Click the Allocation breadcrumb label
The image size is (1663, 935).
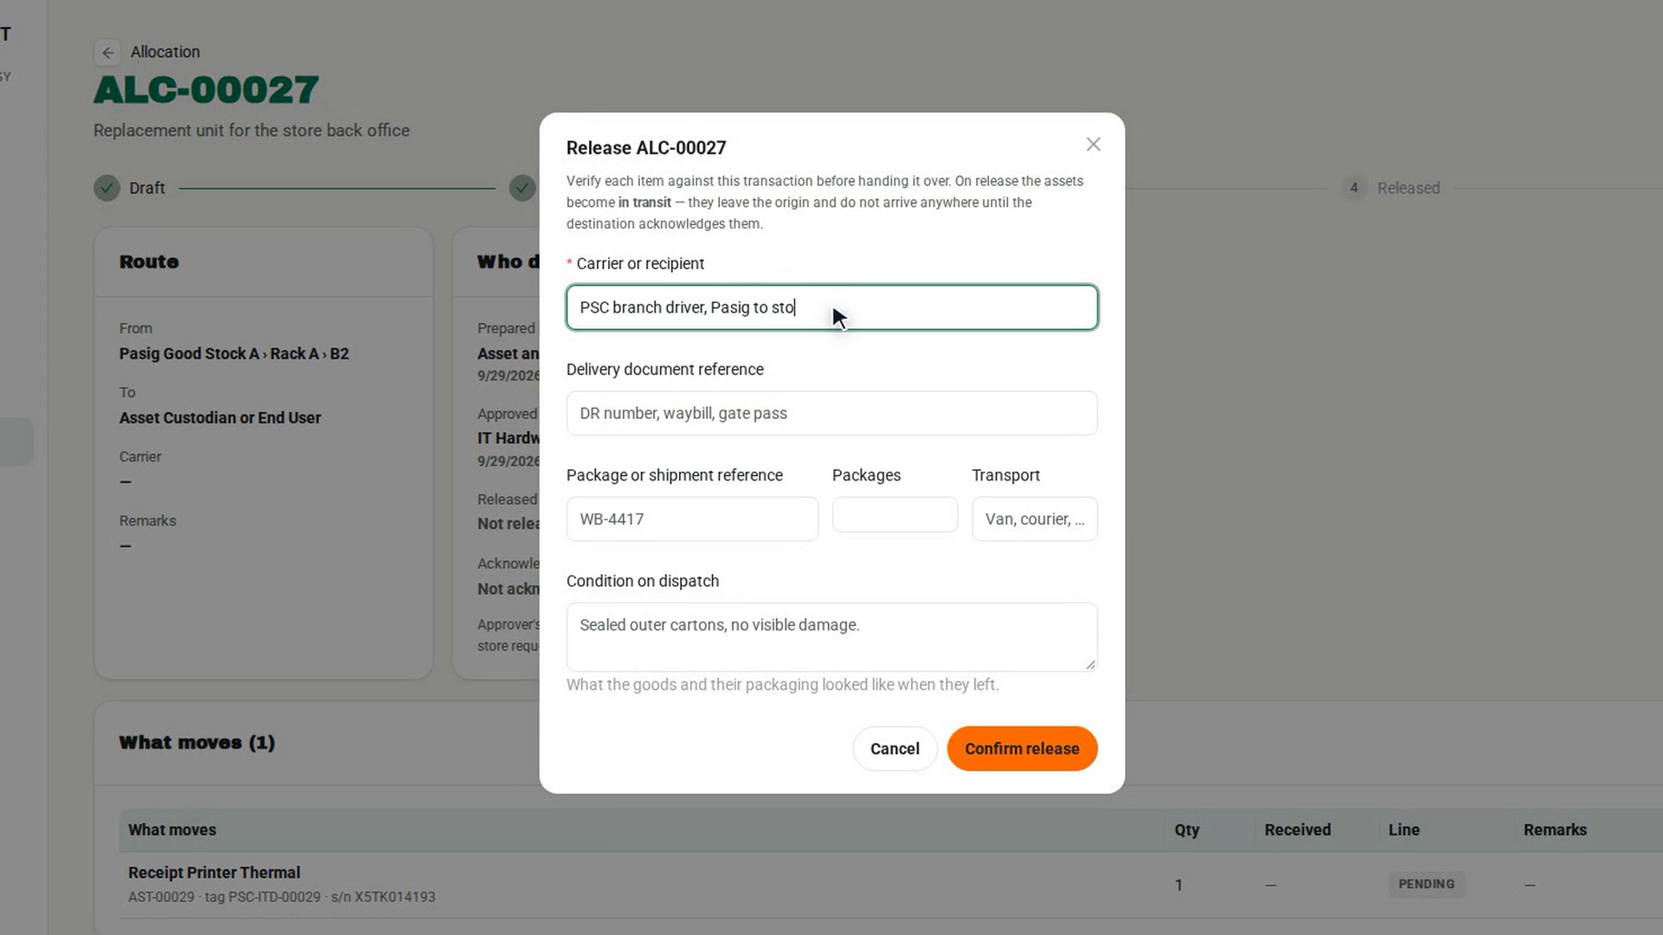pyautogui.click(x=165, y=52)
